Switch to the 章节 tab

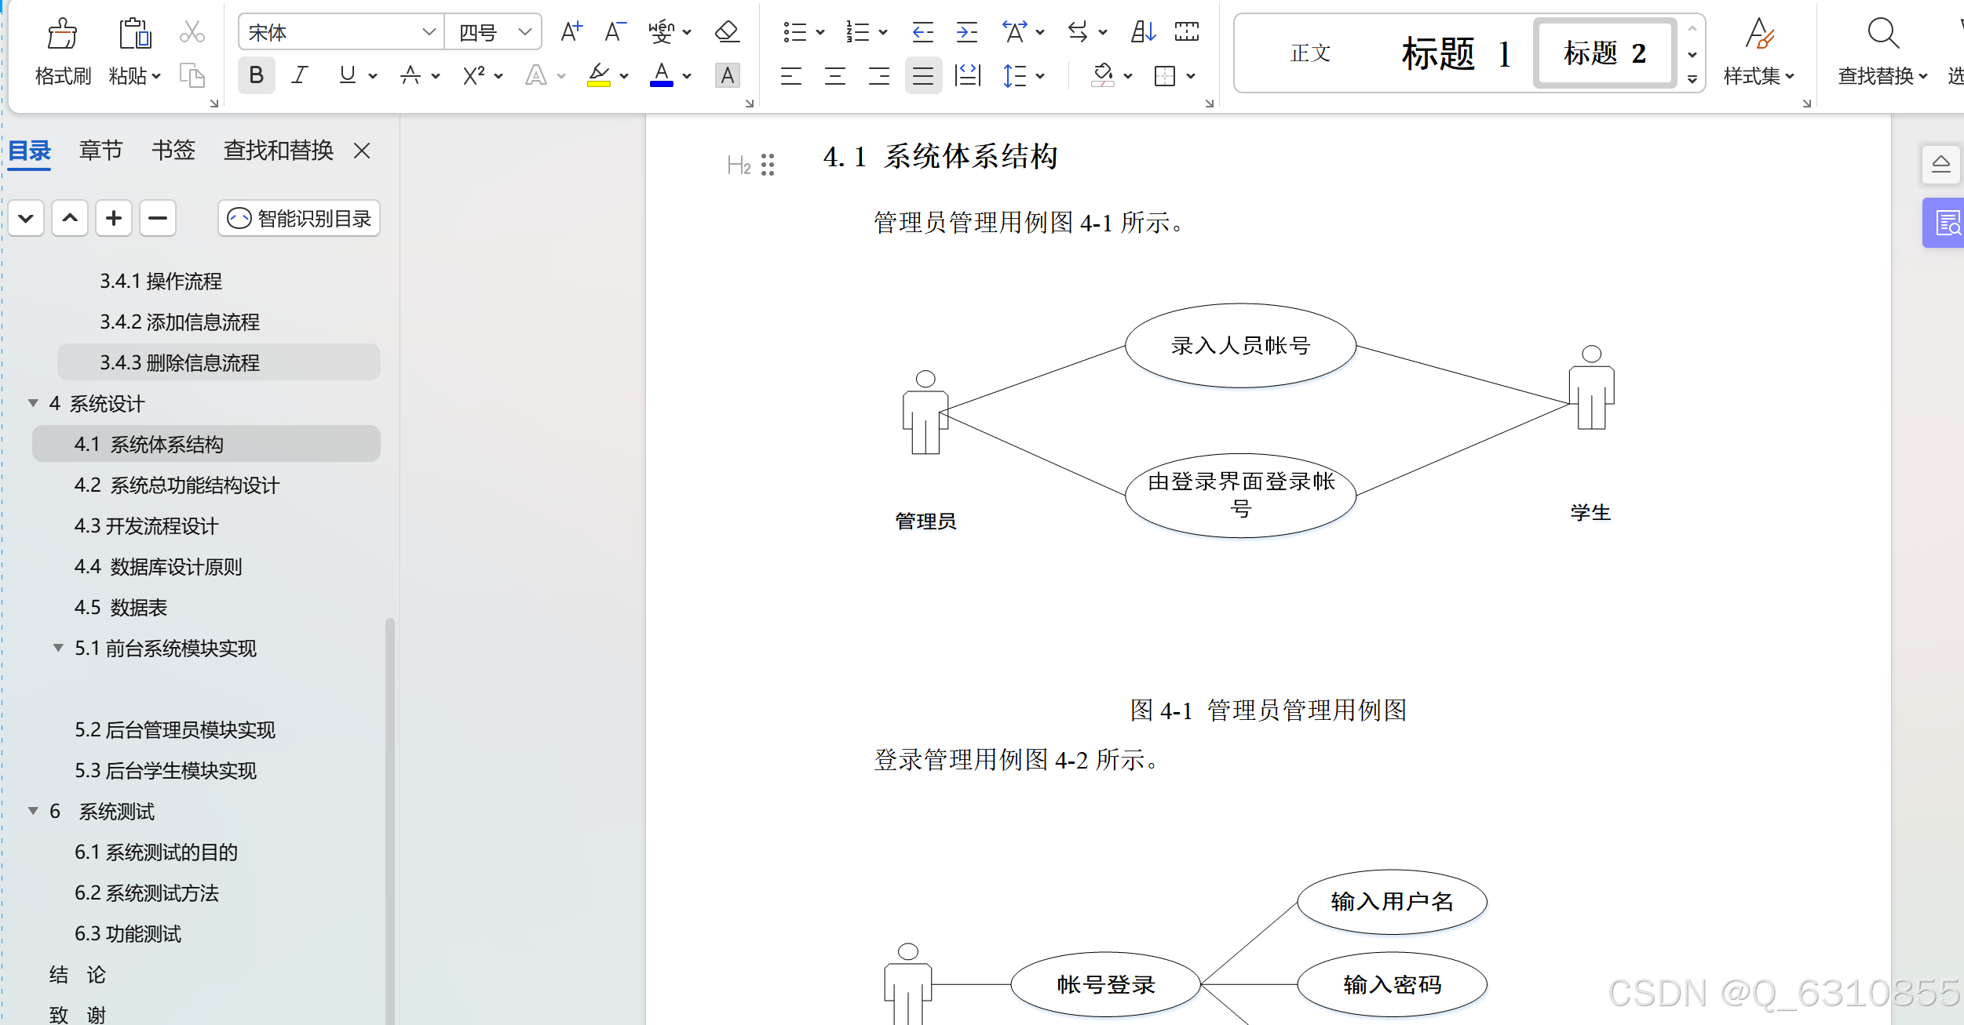101,150
